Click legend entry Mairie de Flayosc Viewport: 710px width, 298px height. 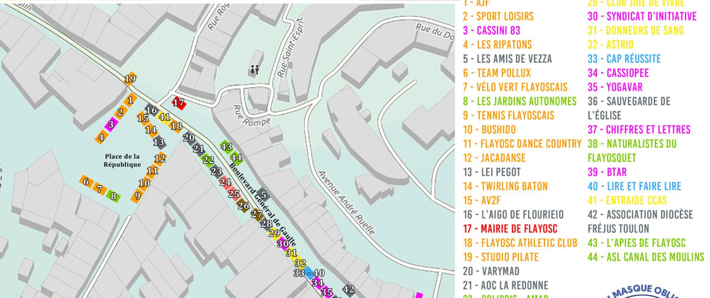(x=510, y=229)
